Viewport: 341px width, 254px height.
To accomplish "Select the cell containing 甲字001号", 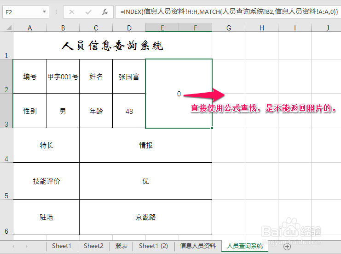I will tap(63, 77).
